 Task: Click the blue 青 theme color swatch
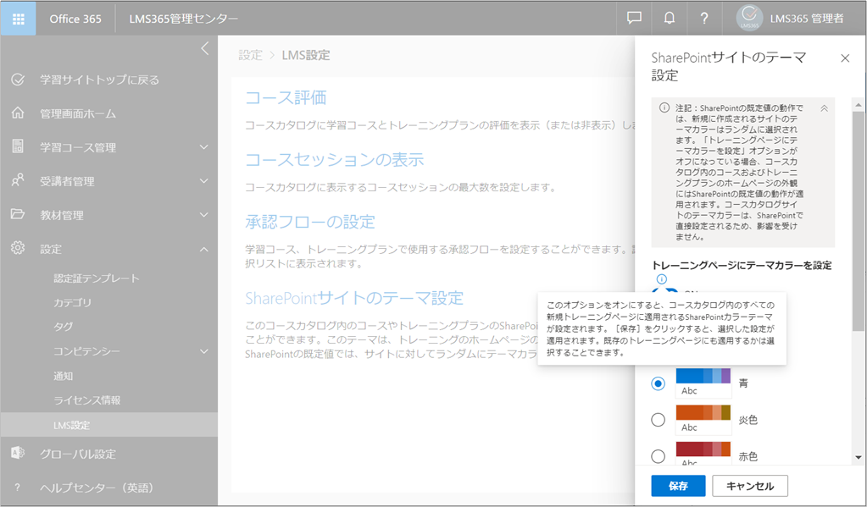(x=703, y=383)
